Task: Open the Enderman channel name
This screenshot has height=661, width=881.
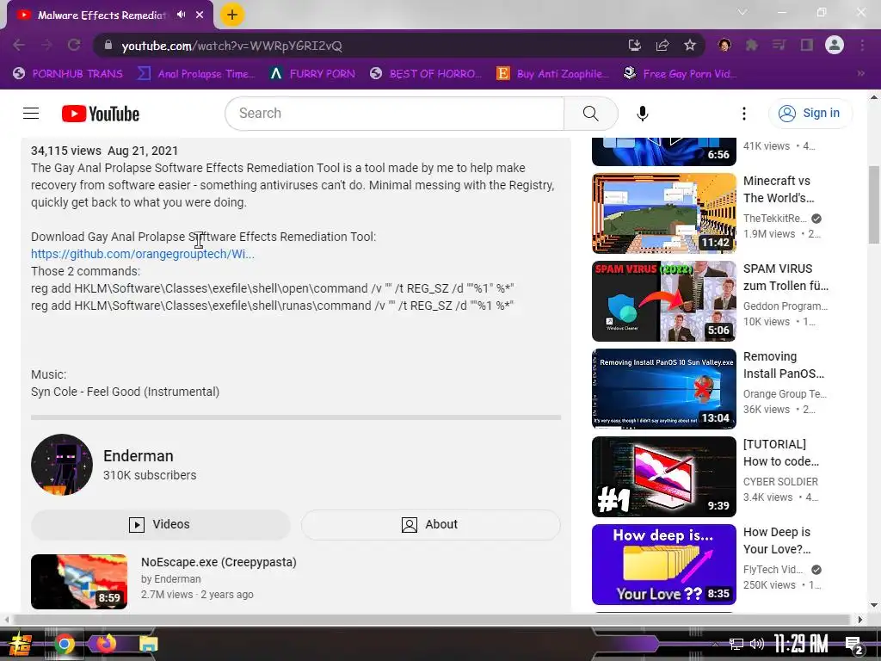Action: 139,456
